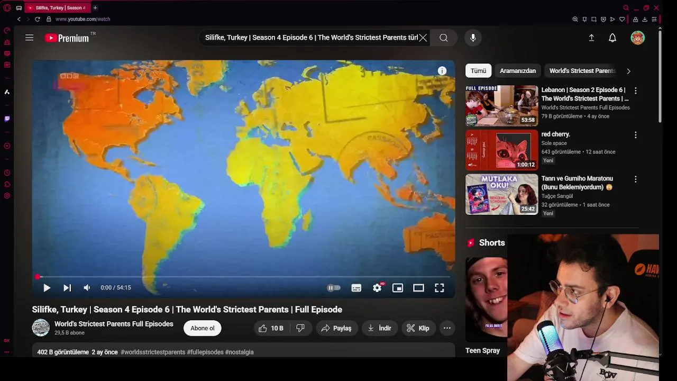This screenshot has width=677, height=381.
Task: Click the Opera GX menu logo
Action: (x=7, y=7)
